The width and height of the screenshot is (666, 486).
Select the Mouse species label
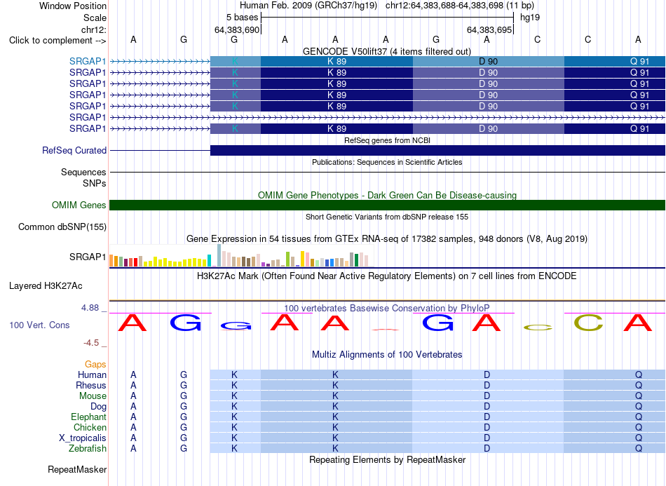click(93, 396)
